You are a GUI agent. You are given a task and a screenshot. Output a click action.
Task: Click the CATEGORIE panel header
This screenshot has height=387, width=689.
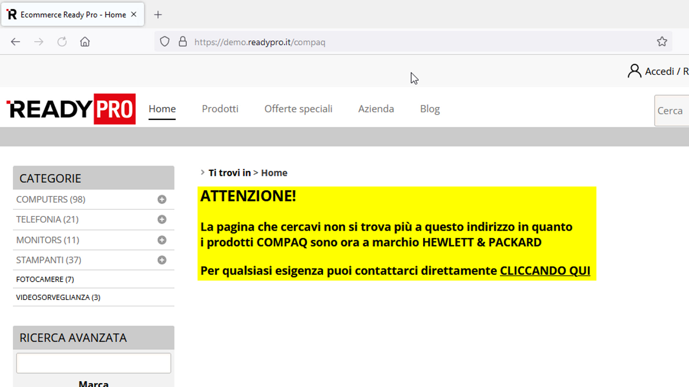pyautogui.click(x=94, y=178)
